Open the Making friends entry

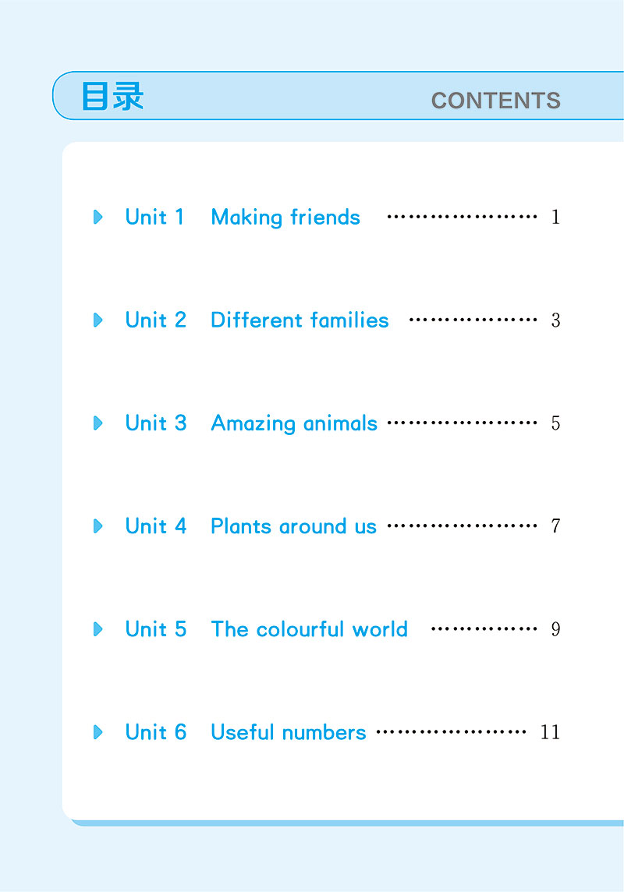point(285,218)
